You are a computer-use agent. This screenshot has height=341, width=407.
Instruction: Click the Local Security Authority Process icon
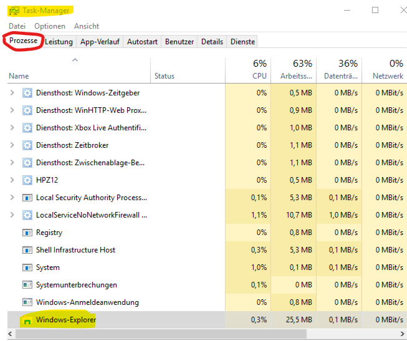tap(27, 198)
